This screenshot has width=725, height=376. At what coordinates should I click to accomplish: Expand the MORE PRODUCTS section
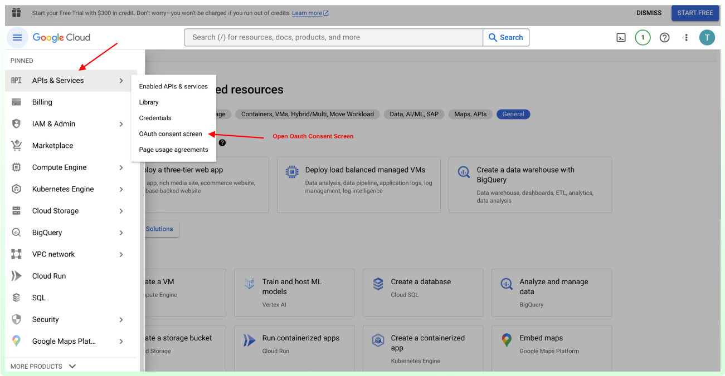[x=43, y=366]
